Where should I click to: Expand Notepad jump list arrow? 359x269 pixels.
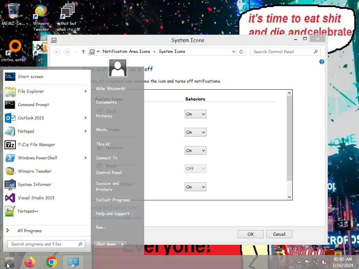click(x=86, y=131)
